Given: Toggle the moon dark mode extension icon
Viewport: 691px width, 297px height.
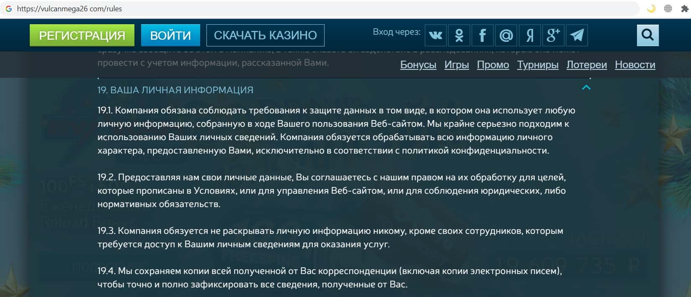Looking at the screenshot, I should (651, 8).
